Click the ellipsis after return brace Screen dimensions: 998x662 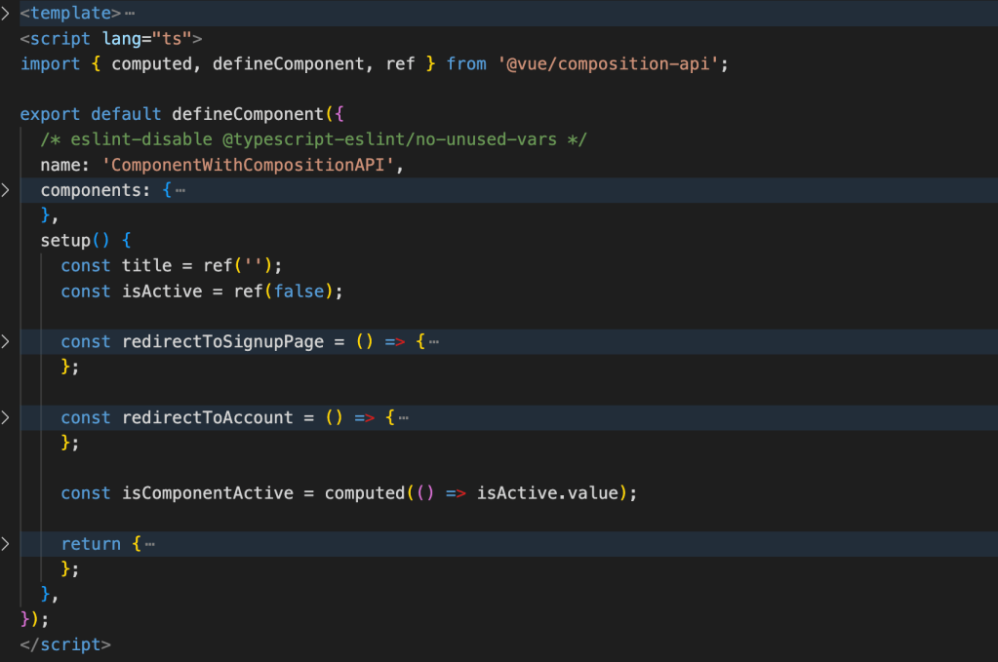[x=150, y=544]
